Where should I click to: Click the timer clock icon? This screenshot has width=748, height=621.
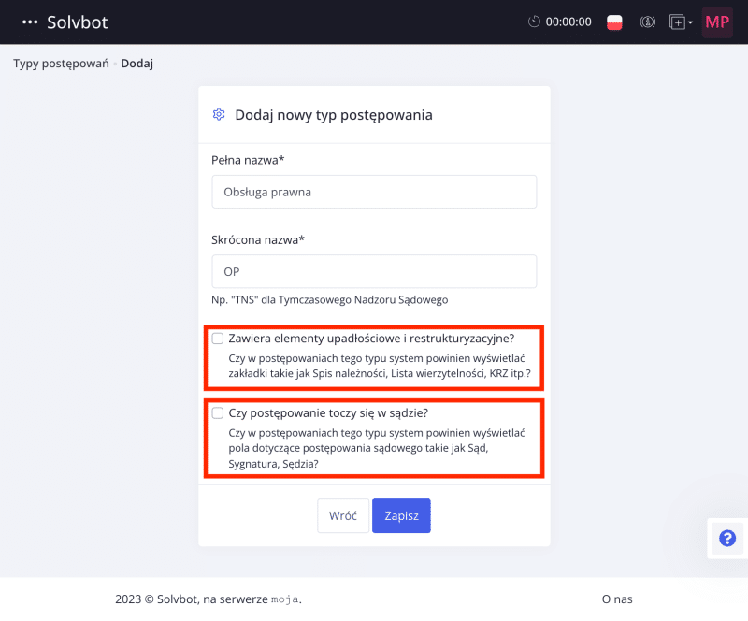[x=534, y=22]
